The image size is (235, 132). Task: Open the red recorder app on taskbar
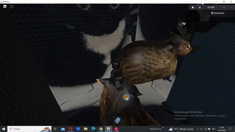pyautogui.click(x=116, y=129)
